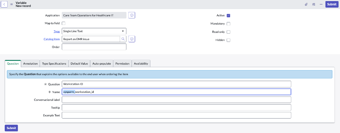Click the attachments paperclip icon
This screenshot has width=340, height=133.
(x=306, y=4)
